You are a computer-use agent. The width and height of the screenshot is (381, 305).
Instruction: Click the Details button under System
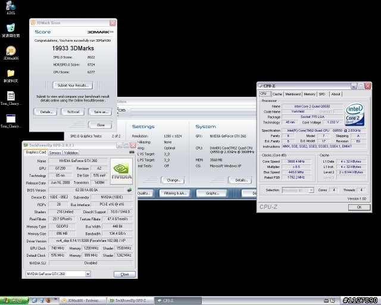pyautogui.click(x=241, y=180)
